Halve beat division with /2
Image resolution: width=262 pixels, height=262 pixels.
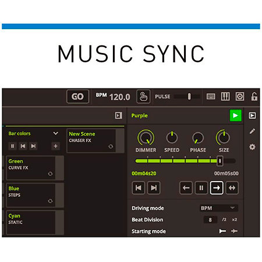tap(224, 219)
